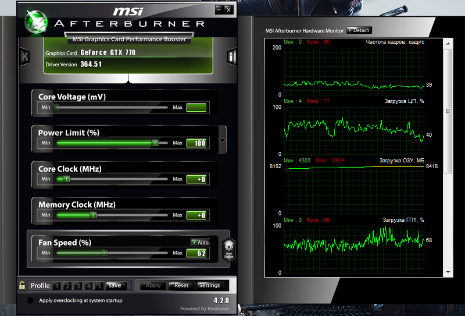Minimize the Afterburner window
Image resolution: width=465 pixels, height=316 pixels.
[220, 10]
